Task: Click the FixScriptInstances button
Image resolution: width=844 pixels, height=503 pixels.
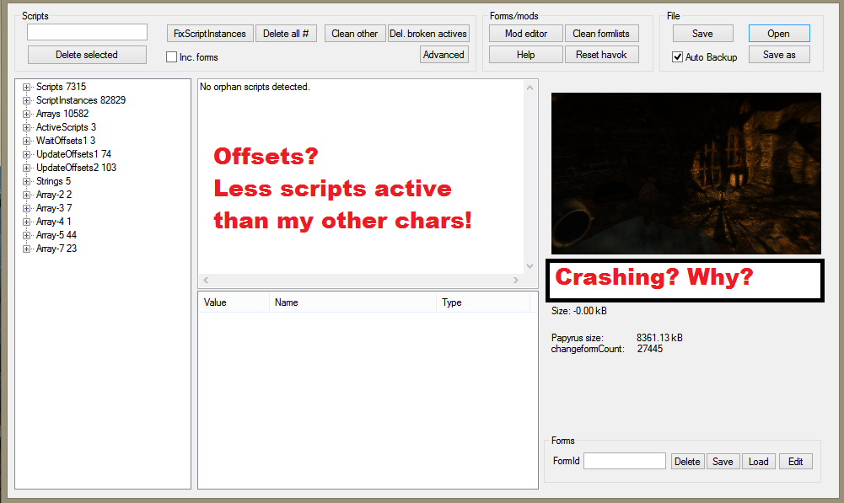Action: pyautogui.click(x=210, y=34)
